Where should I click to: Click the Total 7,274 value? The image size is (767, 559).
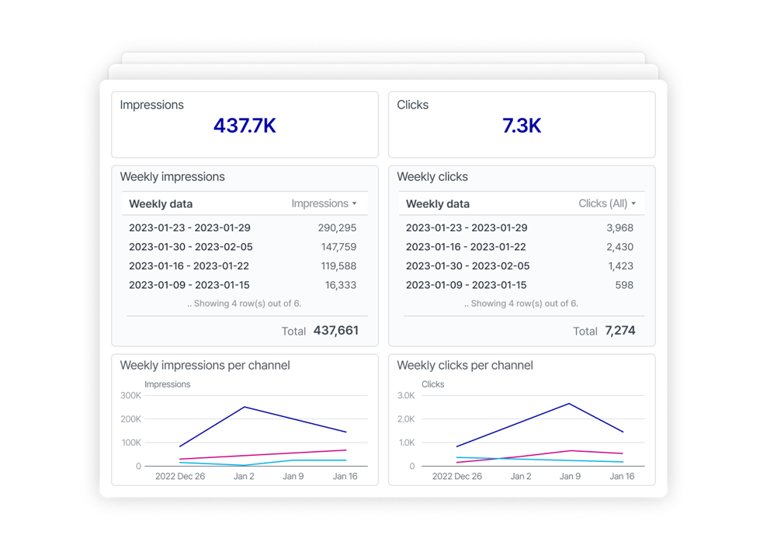[620, 330]
